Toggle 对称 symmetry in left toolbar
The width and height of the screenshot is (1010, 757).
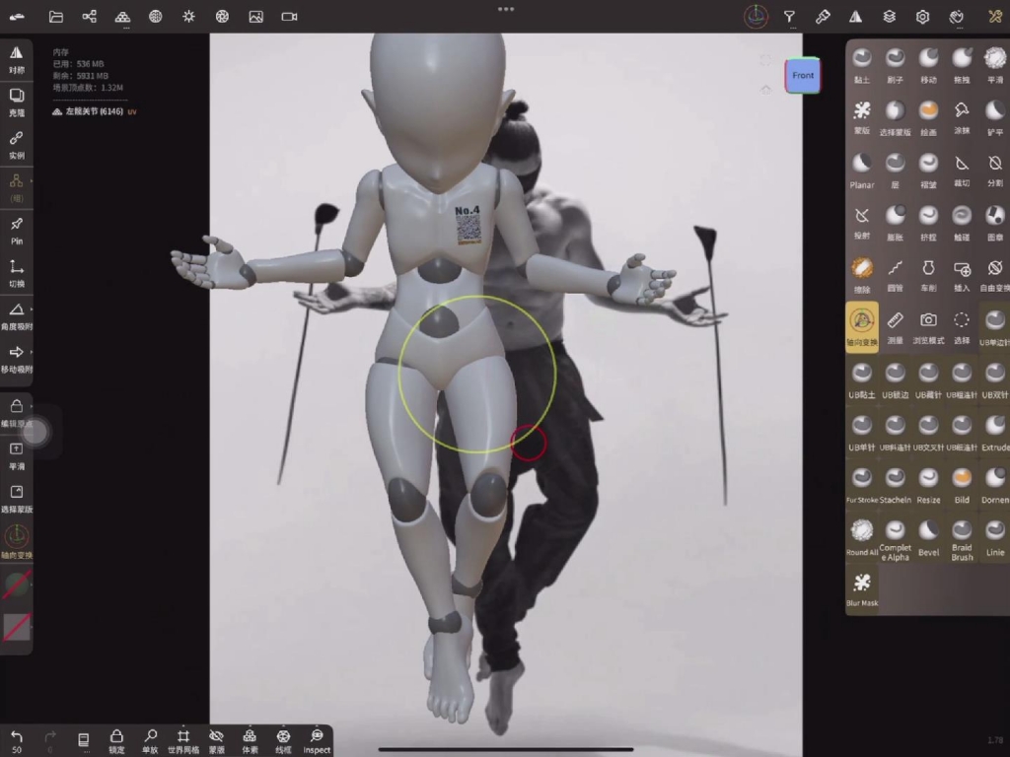17,60
